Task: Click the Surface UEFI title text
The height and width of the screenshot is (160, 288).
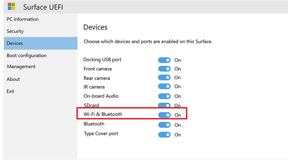Action: [43, 7]
